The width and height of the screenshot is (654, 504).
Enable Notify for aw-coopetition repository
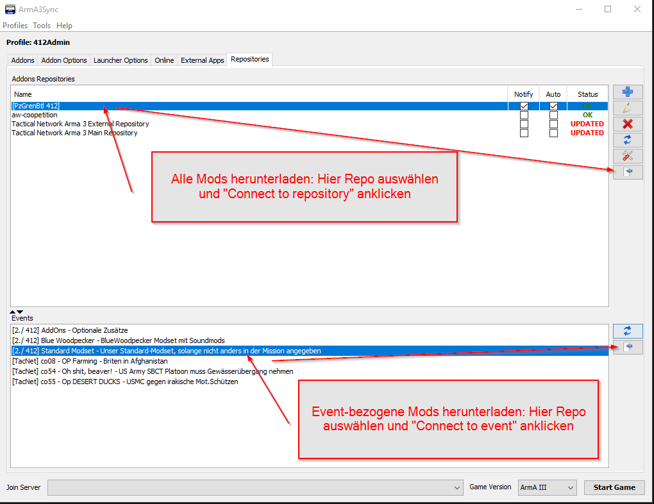tap(524, 115)
